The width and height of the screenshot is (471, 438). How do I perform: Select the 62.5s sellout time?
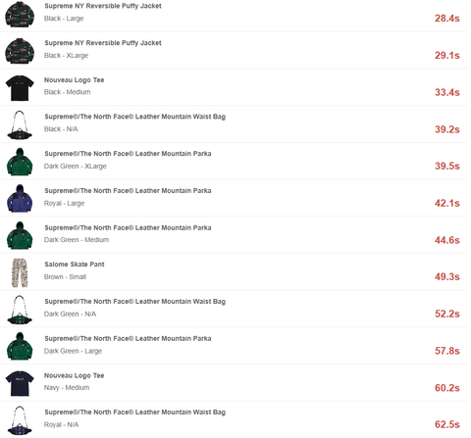[x=447, y=424]
